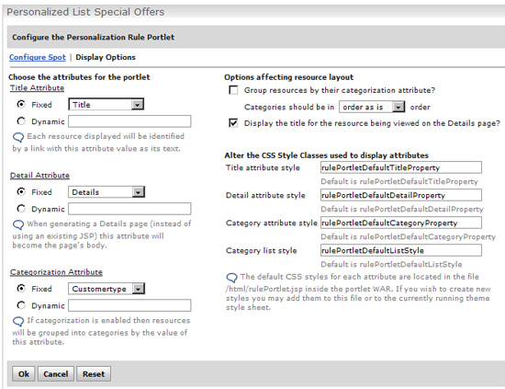
Task: Click the Cancel button
Action: pos(56,374)
